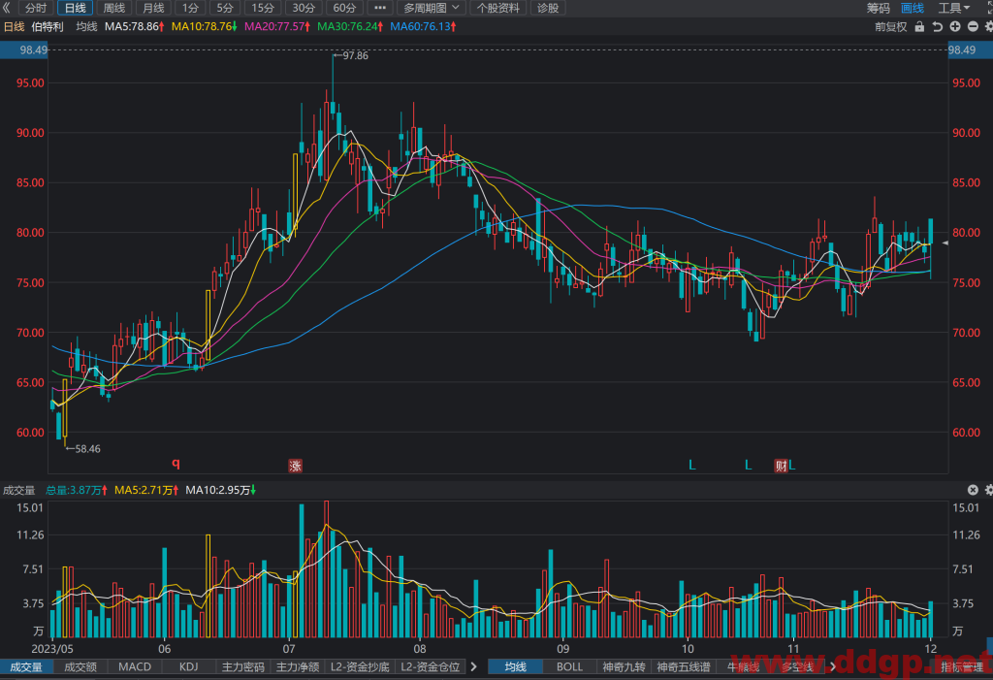Switch sub-indicator to MACD
Viewport: 993px width, 680px height.
coord(135,666)
